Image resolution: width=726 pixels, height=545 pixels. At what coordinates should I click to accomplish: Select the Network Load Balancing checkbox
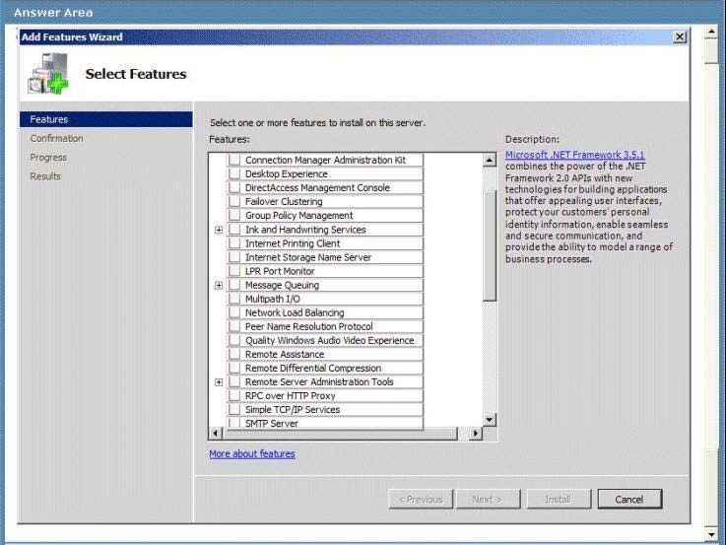234,312
